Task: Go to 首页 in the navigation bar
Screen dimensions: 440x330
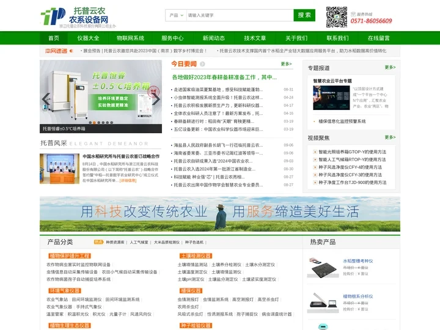Action: click(54, 38)
